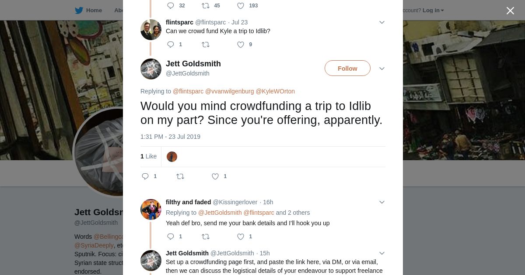Retweet Jett Goldsmith's main tweet
The image size is (525, 275).
pos(180,176)
